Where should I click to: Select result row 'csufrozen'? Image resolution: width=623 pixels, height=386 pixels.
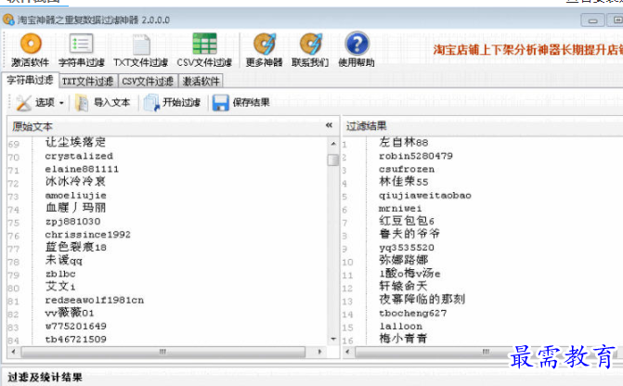407,169
